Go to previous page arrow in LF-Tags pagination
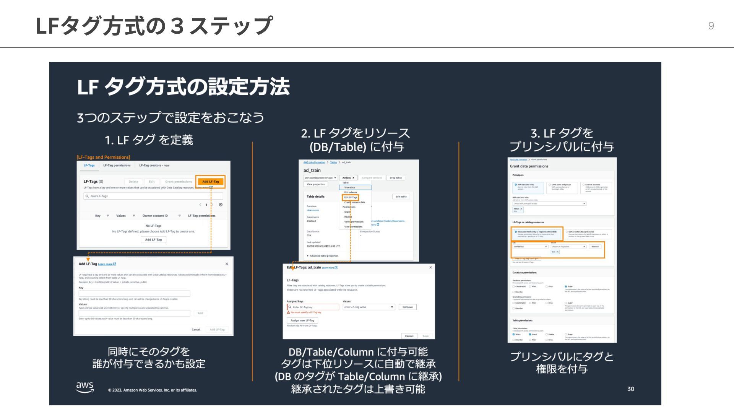The height and width of the screenshot is (413, 734). (x=200, y=205)
